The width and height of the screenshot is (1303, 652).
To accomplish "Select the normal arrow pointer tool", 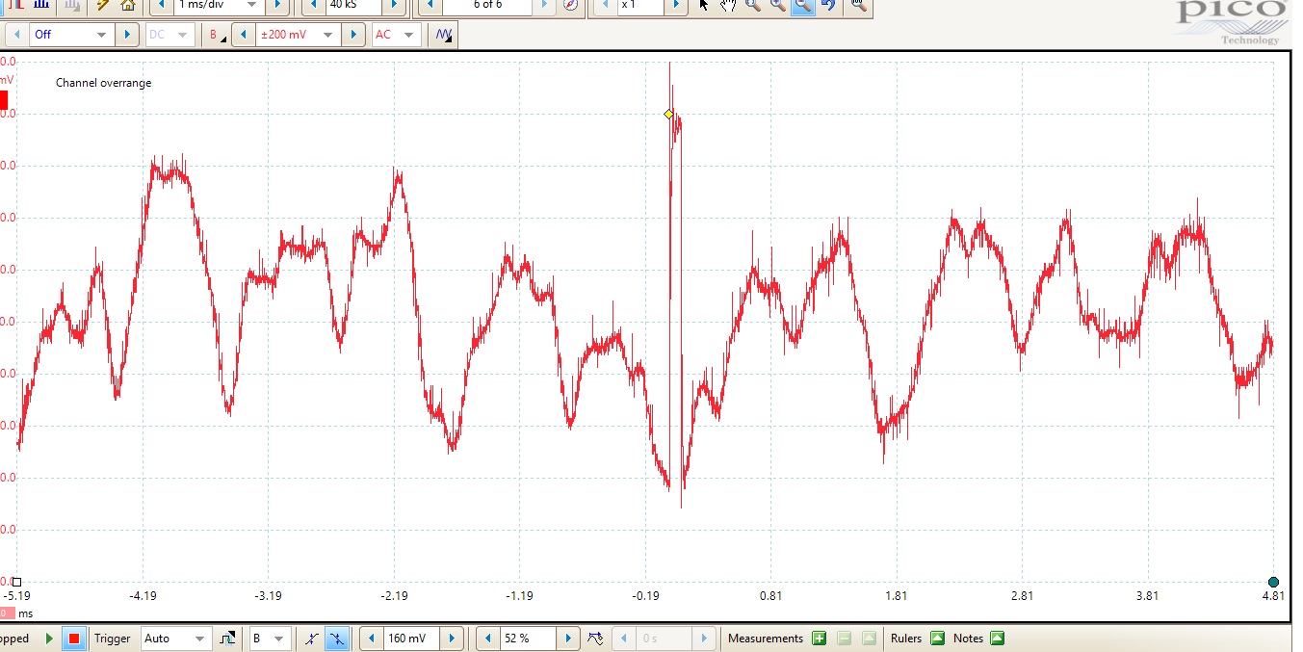I will [x=704, y=5].
